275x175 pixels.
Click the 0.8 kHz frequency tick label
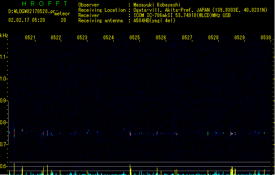pos(3,122)
